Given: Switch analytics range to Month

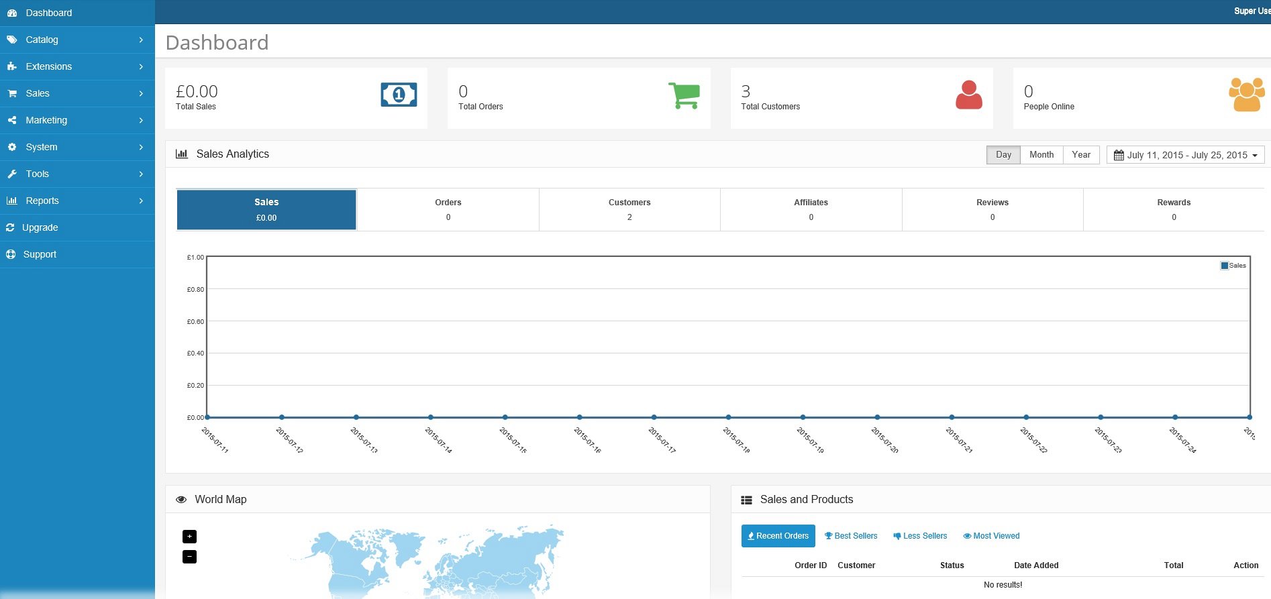Looking at the screenshot, I should point(1041,155).
